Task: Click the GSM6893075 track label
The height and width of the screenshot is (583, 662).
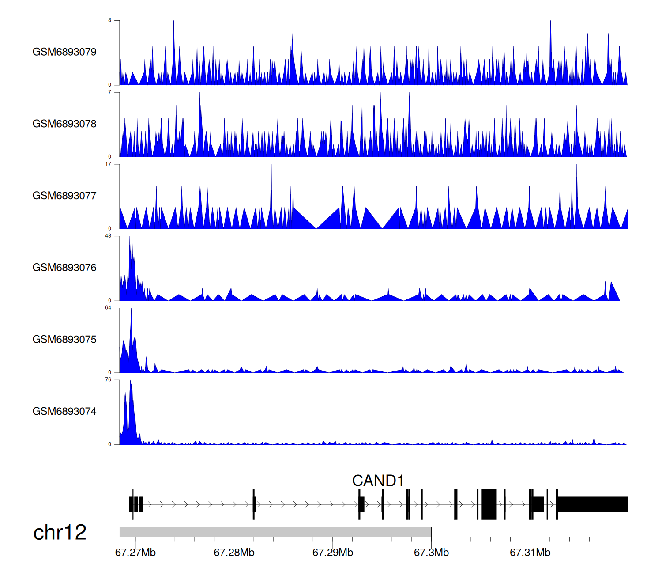Action: [x=64, y=340]
